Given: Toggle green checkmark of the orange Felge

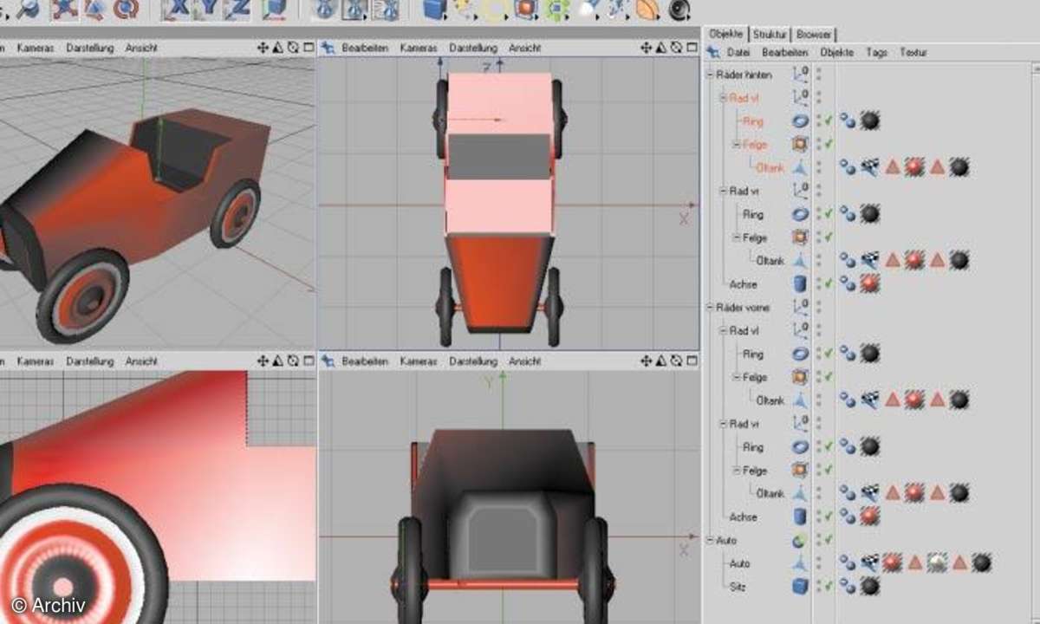Looking at the screenshot, I should 829,145.
